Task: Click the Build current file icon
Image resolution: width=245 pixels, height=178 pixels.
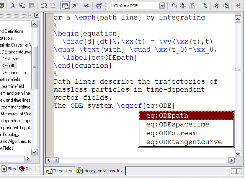Action: tap(173, 5)
